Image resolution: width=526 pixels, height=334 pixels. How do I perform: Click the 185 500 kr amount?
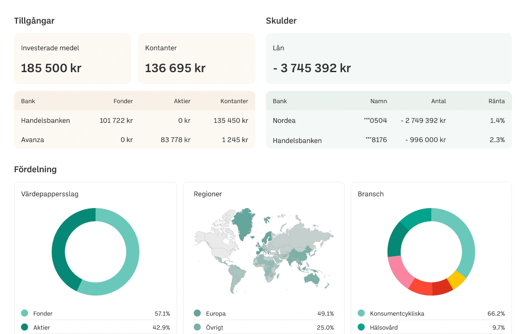(51, 68)
